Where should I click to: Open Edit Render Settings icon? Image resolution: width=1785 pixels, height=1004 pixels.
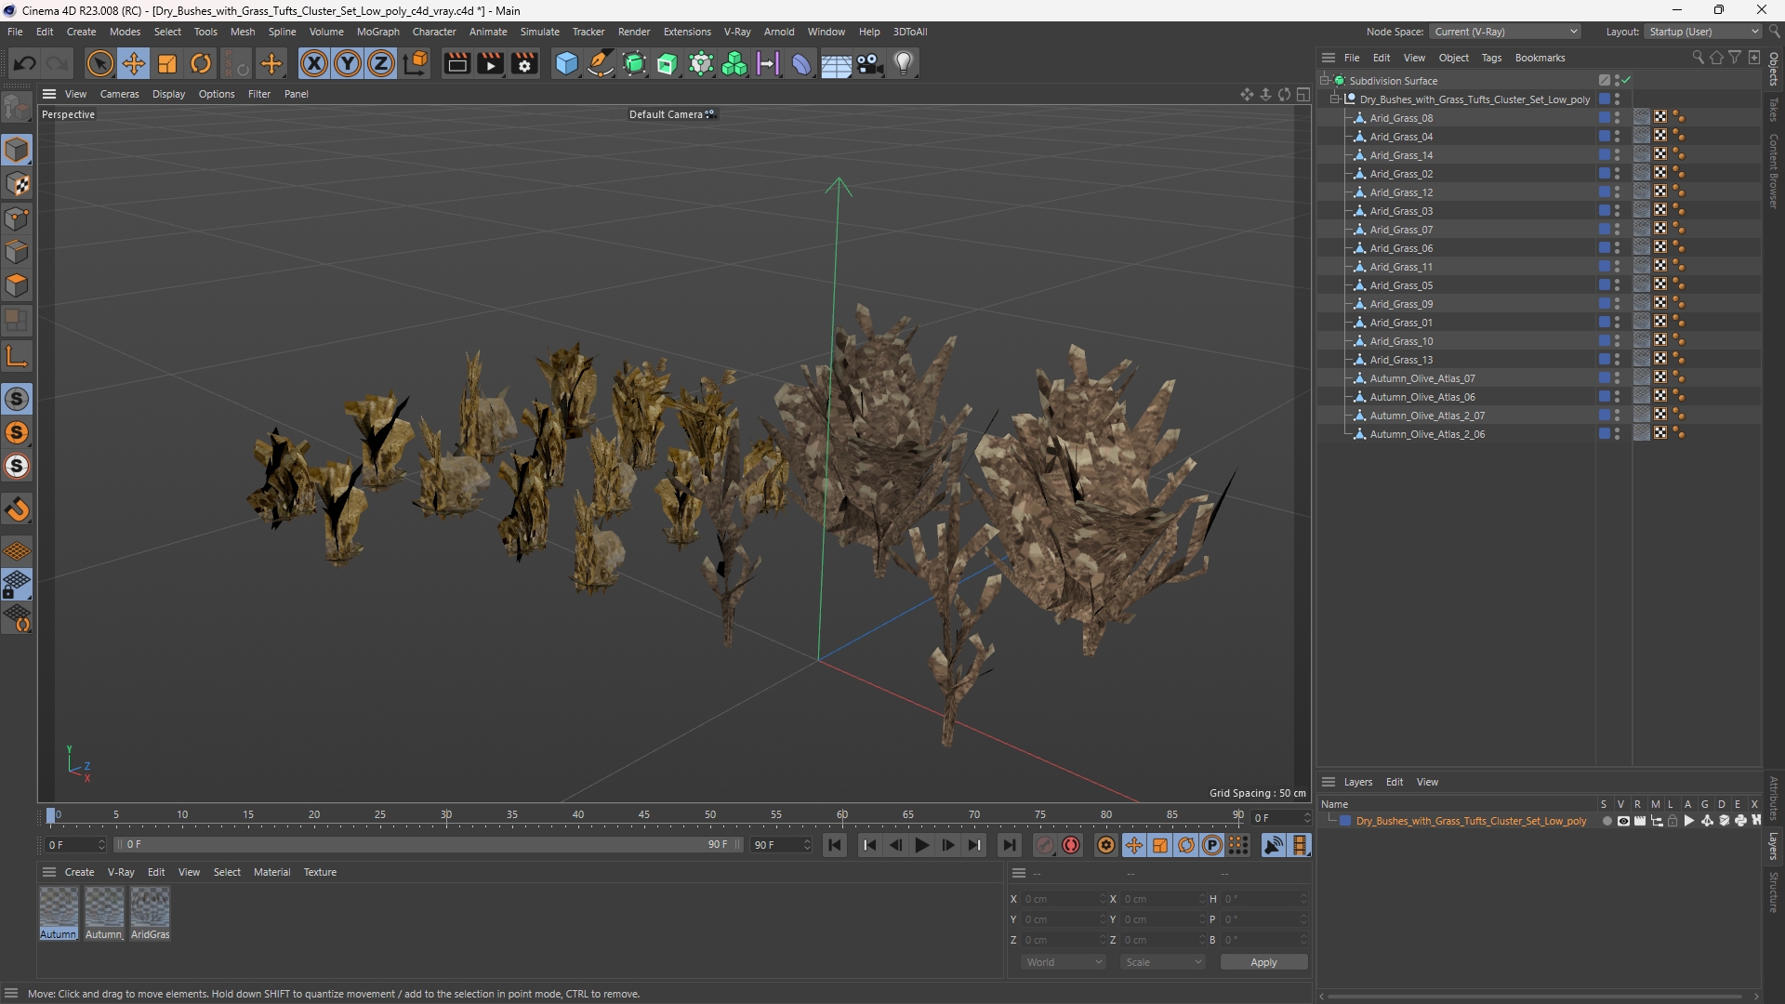coord(524,63)
